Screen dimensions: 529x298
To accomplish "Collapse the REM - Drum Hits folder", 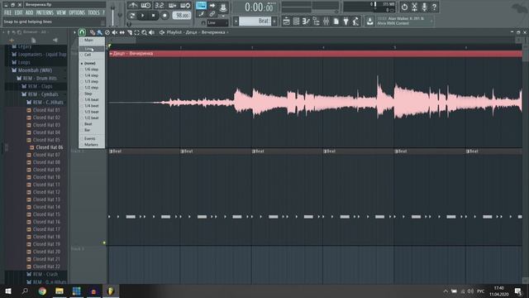I will (x=40, y=79).
